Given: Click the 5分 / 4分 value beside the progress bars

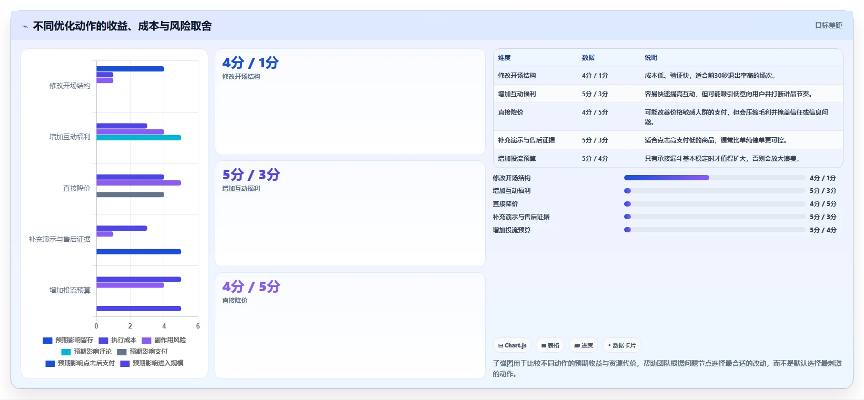Looking at the screenshot, I should coord(823,230).
